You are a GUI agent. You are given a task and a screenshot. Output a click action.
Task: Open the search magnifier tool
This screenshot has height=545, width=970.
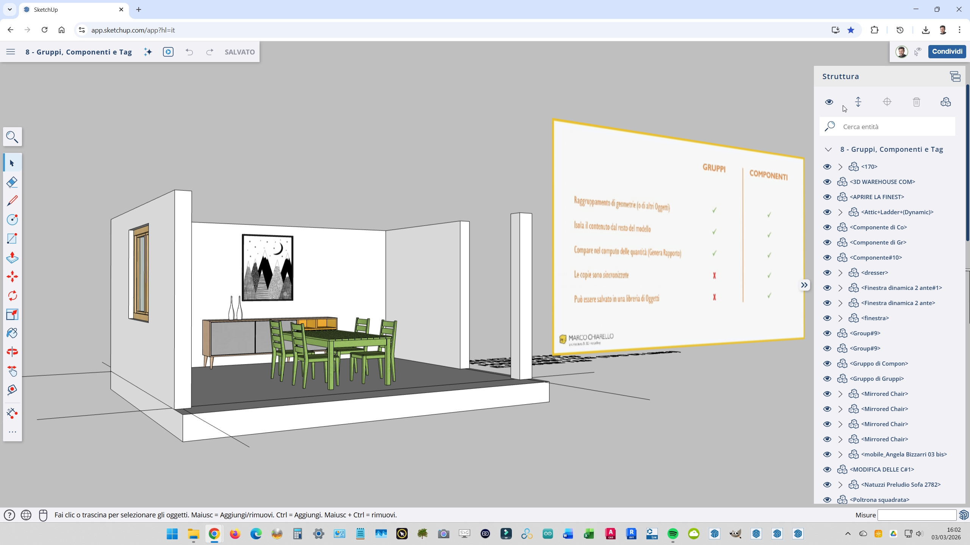[x=12, y=137]
